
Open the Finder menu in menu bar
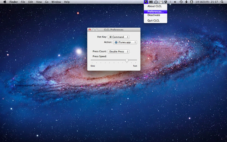(14, 2)
